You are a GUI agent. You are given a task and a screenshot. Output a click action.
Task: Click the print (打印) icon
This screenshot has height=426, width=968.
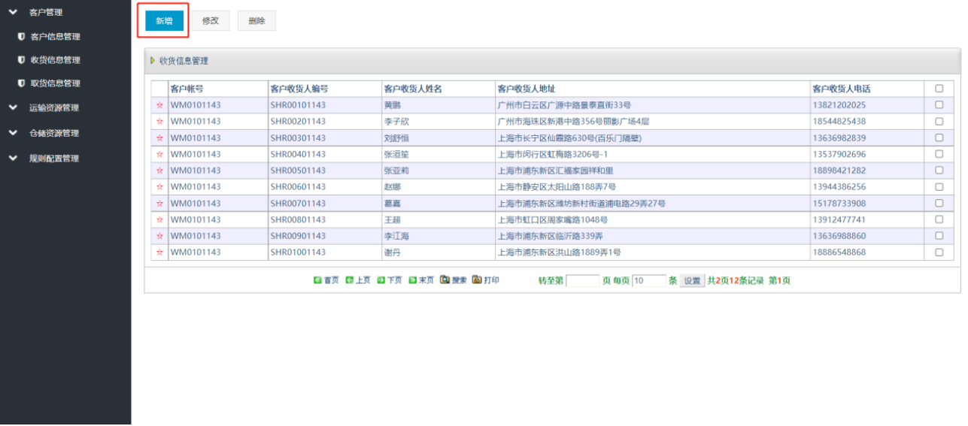477,280
